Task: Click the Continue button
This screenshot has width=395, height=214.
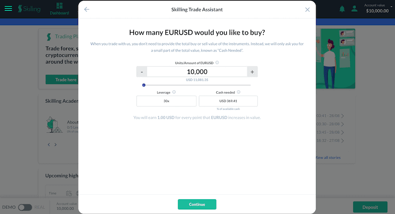Action: [x=197, y=204]
